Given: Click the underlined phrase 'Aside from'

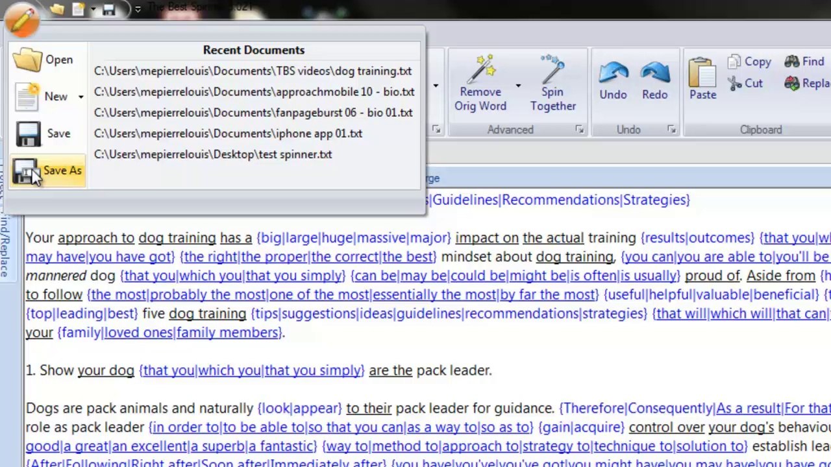Looking at the screenshot, I should click(x=781, y=276).
